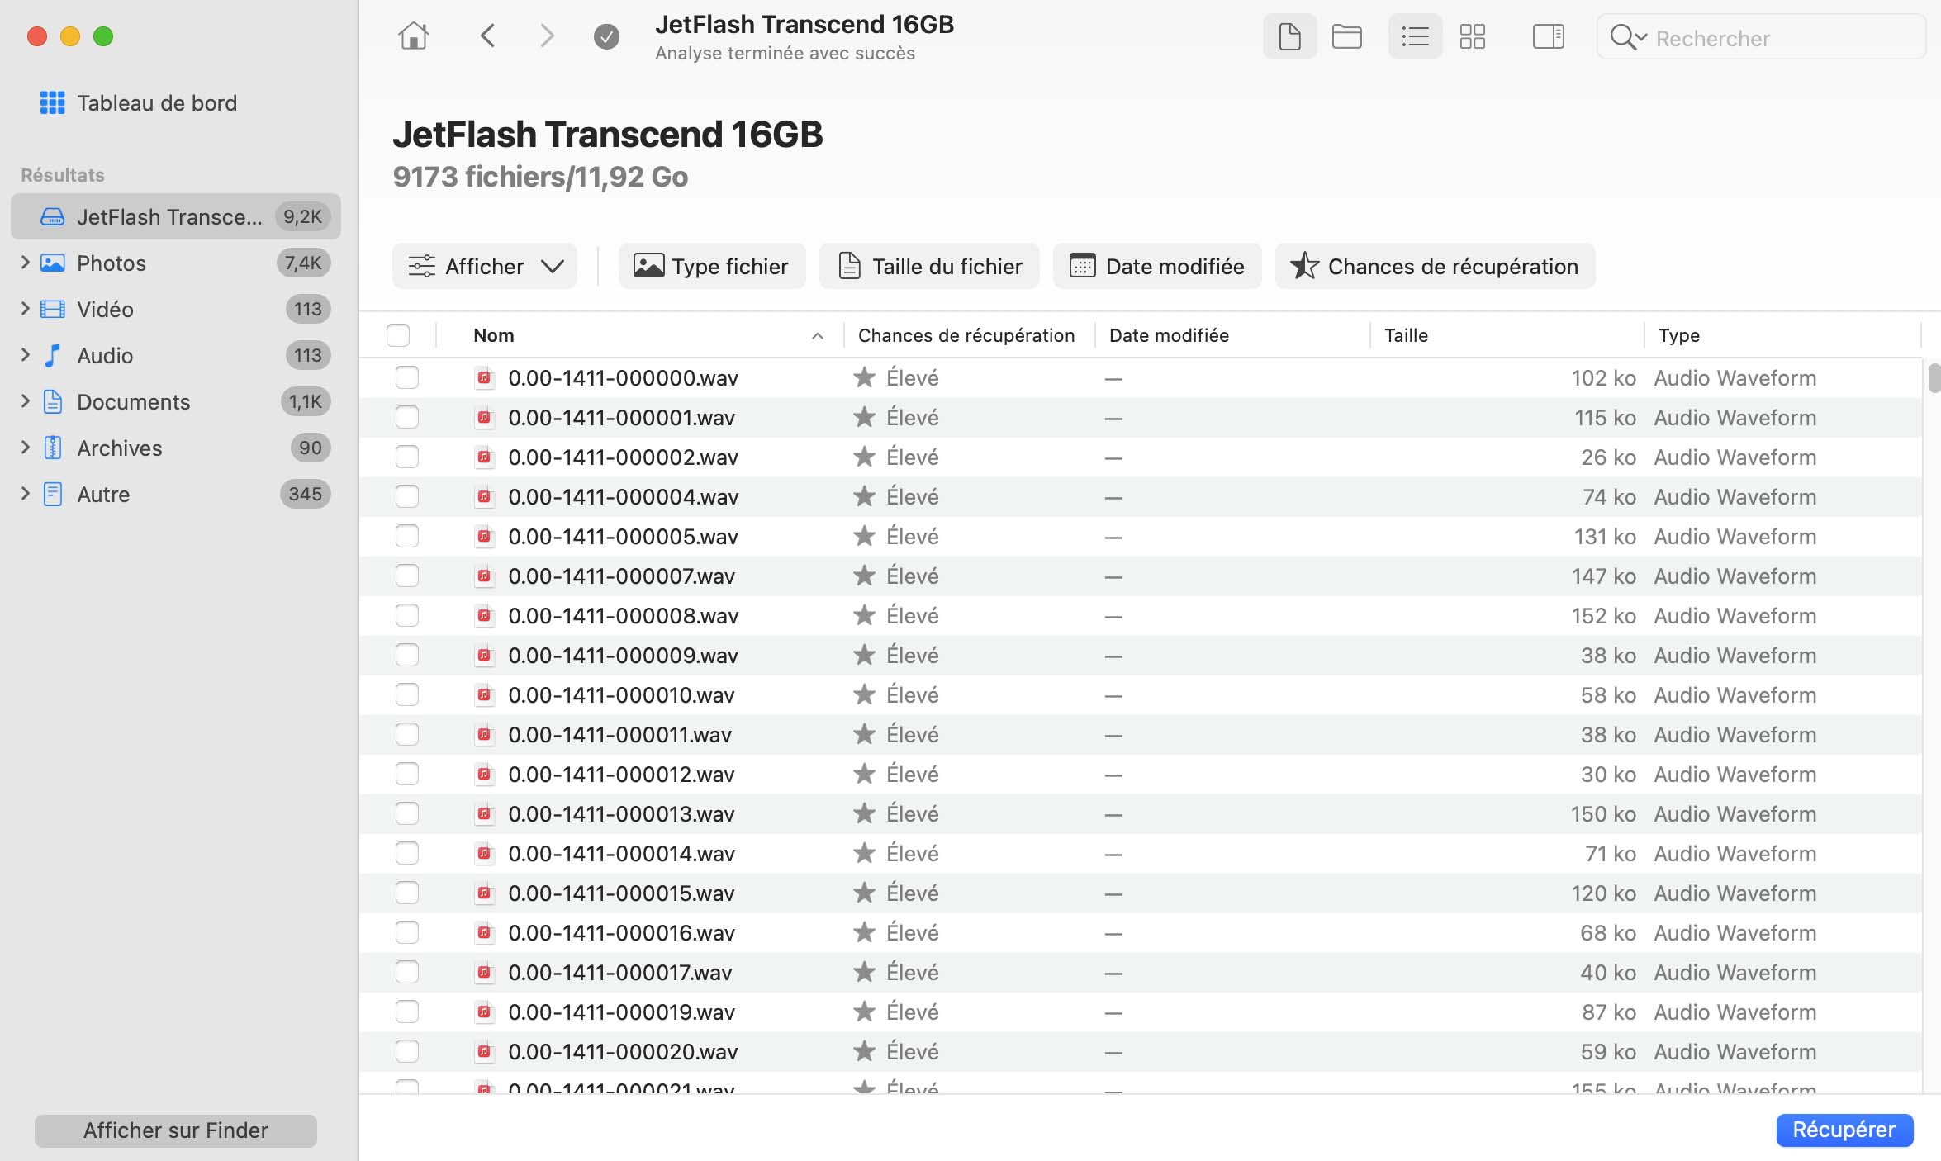Select the 0.00-1411-000017.wav file name
Viewport: 1941px width, 1161px height.
click(620, 973)
